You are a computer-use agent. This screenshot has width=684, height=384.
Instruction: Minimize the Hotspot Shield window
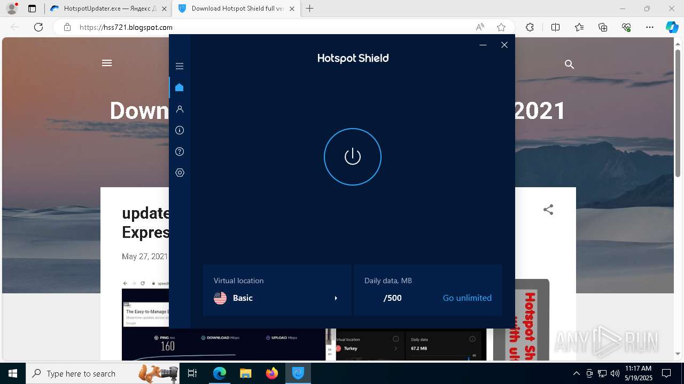click(483, 45)
